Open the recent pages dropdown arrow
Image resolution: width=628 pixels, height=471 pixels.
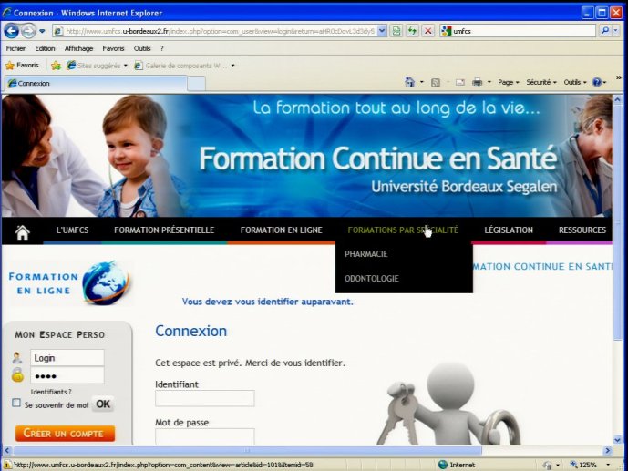(x=42, y=31)
